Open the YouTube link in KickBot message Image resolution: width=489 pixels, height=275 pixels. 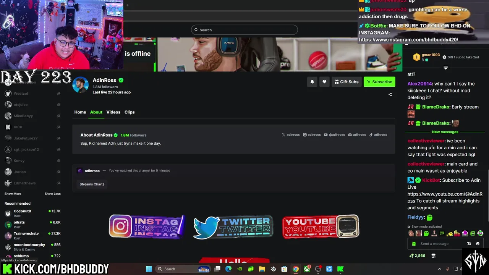pos(445,197)
